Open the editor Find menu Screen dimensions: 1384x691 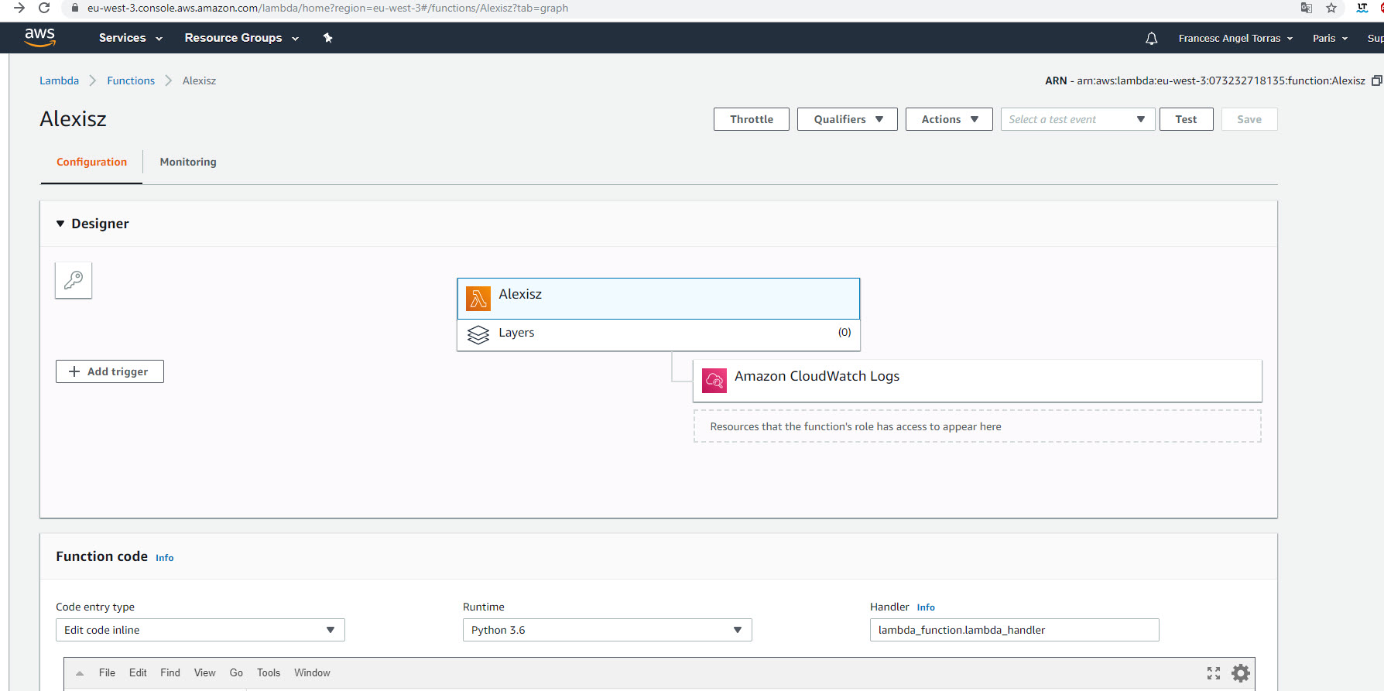pos(170,673)
